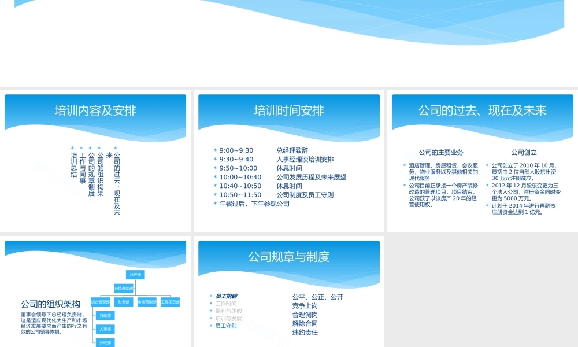Click the 市场营销部 org chart box

147,302
